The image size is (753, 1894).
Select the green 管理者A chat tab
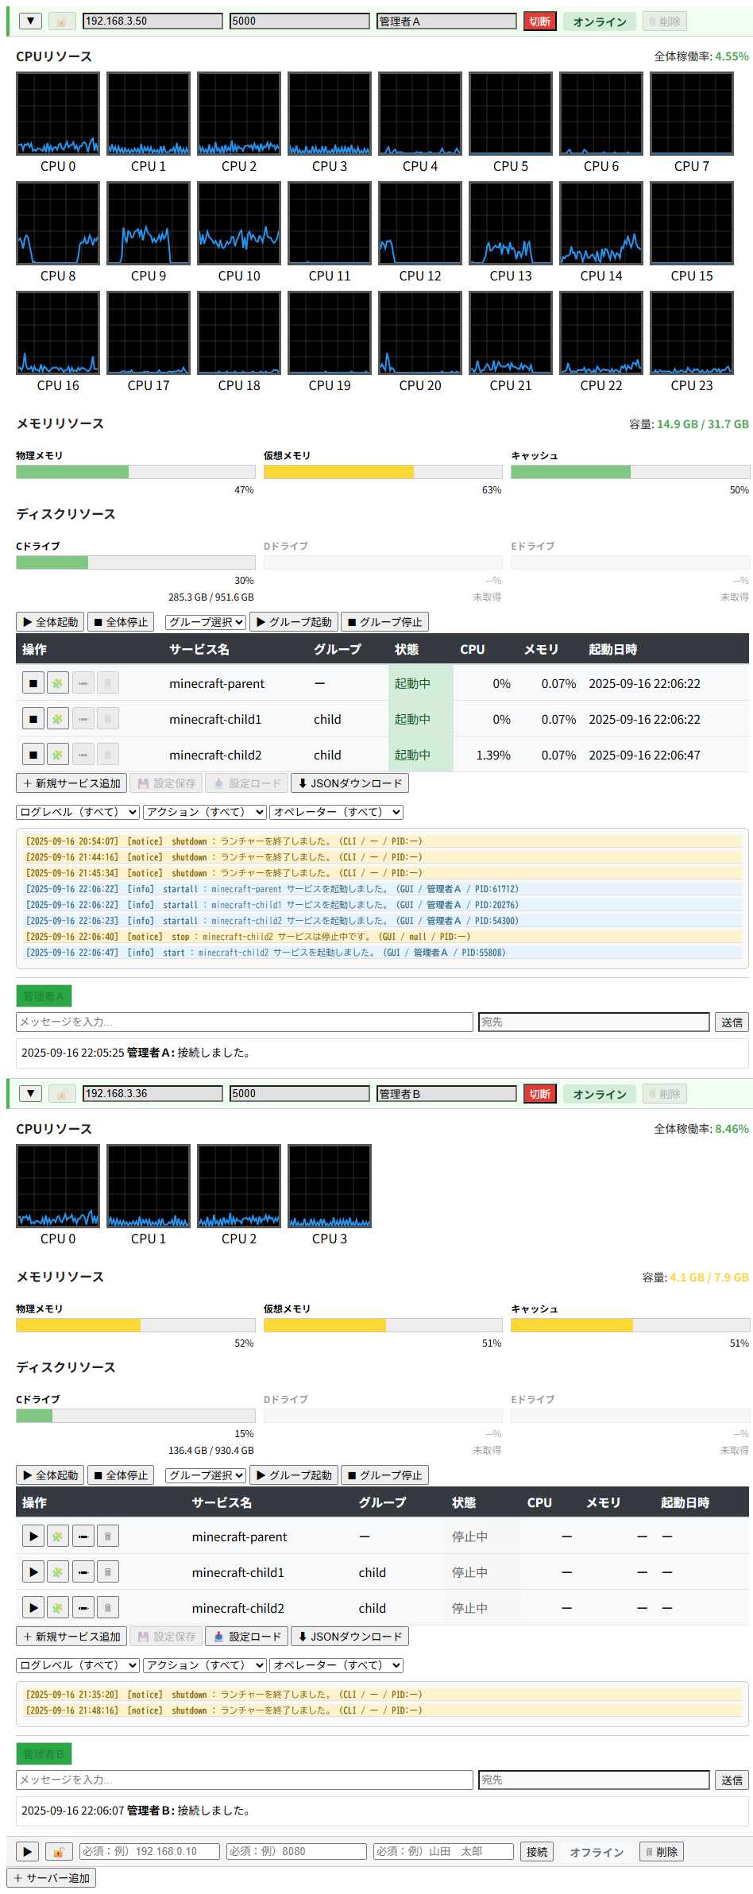(44, 996)
